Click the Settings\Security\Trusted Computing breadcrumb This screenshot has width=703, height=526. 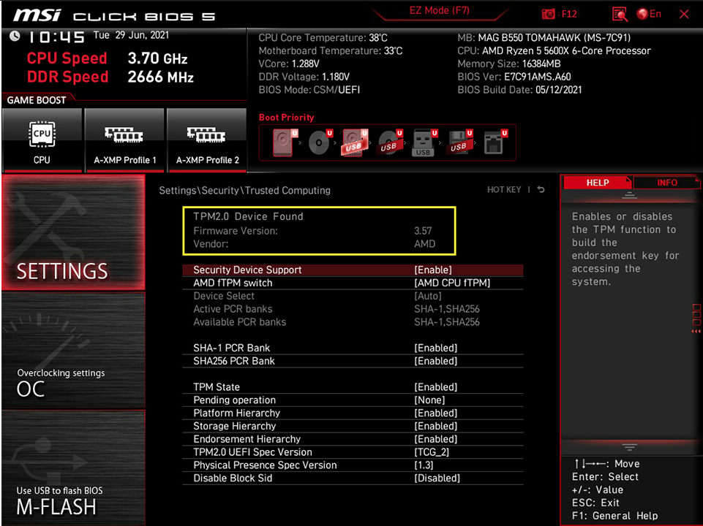245,190
